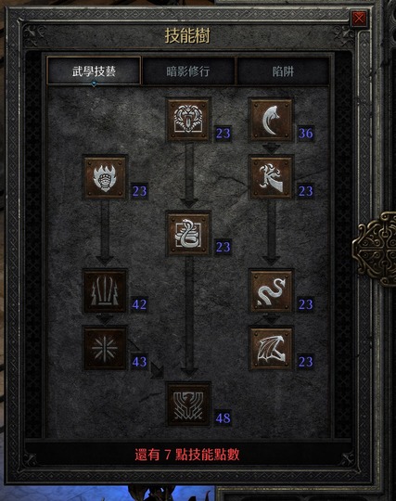The height and width of the screenshot is (501, 396).
Task: Select the Dragon Flight wing icon
Action: tap(271, 348)
